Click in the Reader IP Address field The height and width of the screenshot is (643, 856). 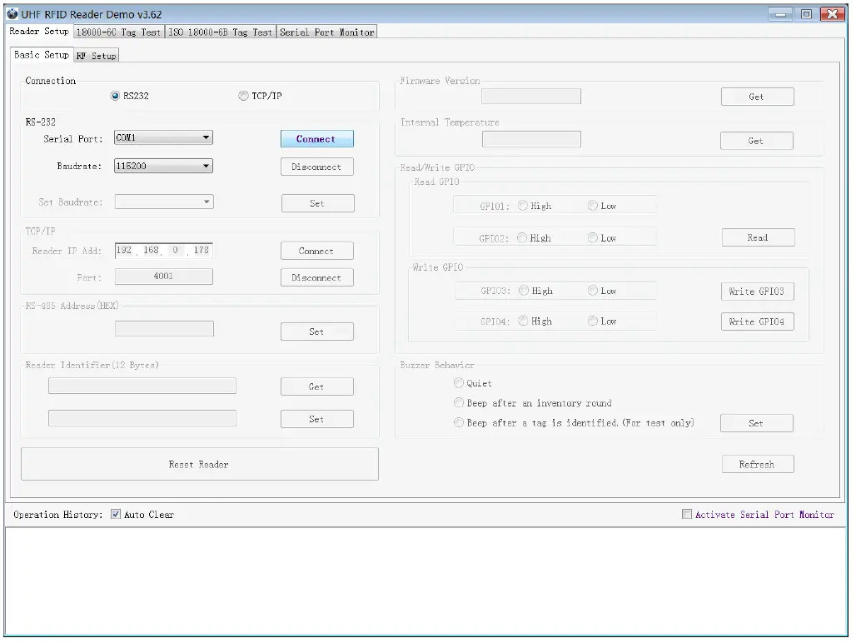coord(163,250)
